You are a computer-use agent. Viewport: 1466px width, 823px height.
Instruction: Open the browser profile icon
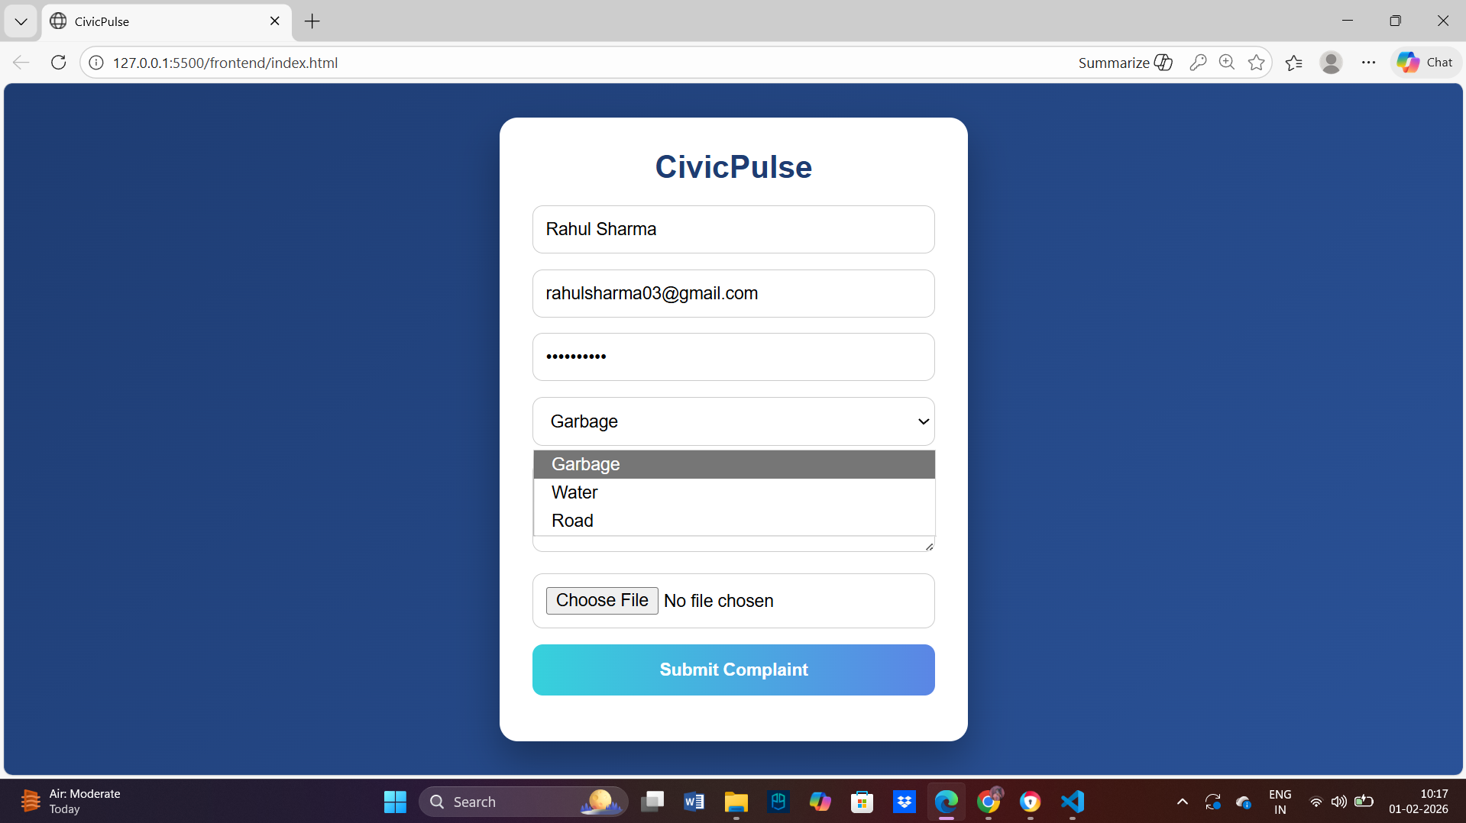point(1331,63)
